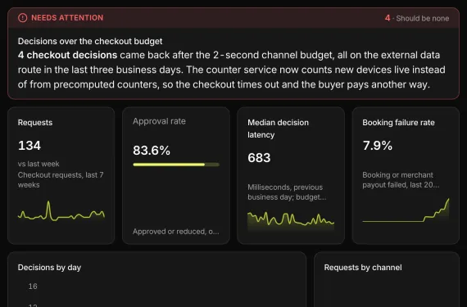Image resolution: width=467 pixels, height=307 pixels.
Task: Click 'Decisions by day' chart title
Action: tap(49, 268)
